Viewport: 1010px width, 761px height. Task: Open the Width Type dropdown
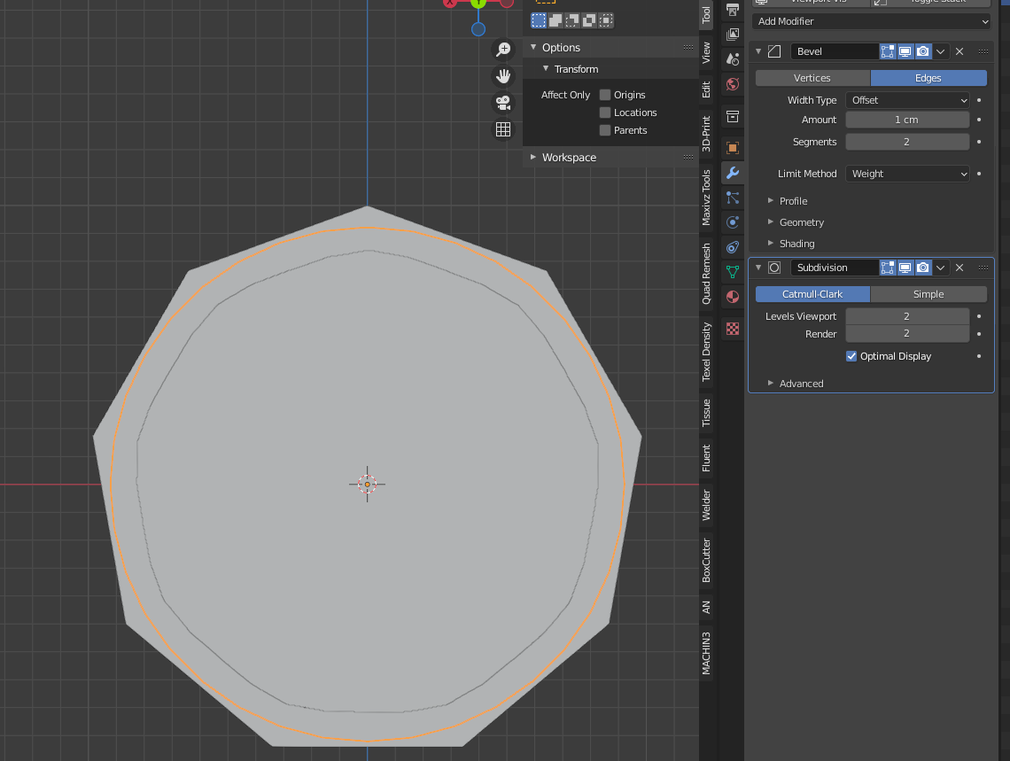tap(908, 100)
